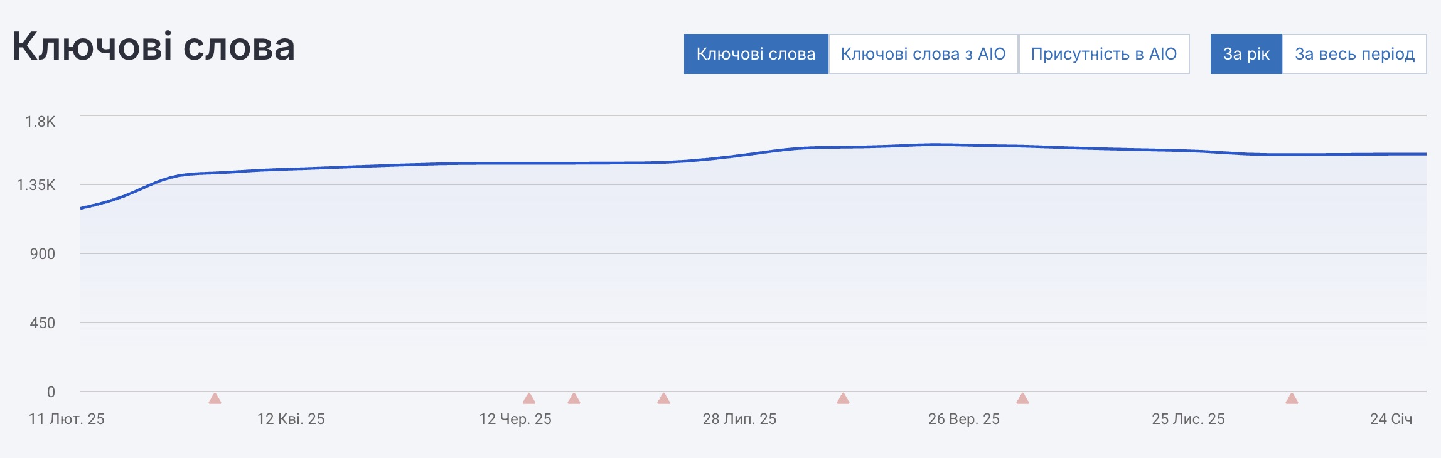Viewport: 1441px width, 458px height.
Task: Click the 12 Кві. 25 date label
Action: 291,419
